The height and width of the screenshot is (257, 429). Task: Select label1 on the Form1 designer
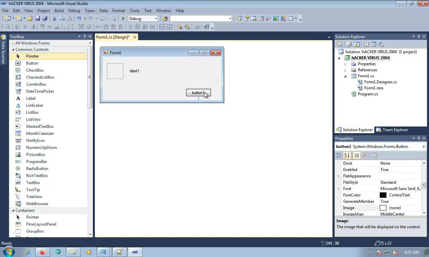click(134, 71)
